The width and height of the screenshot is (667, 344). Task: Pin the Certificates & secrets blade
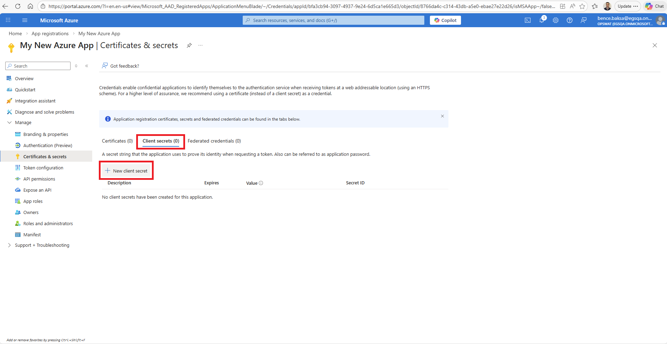tap(189, 45)
